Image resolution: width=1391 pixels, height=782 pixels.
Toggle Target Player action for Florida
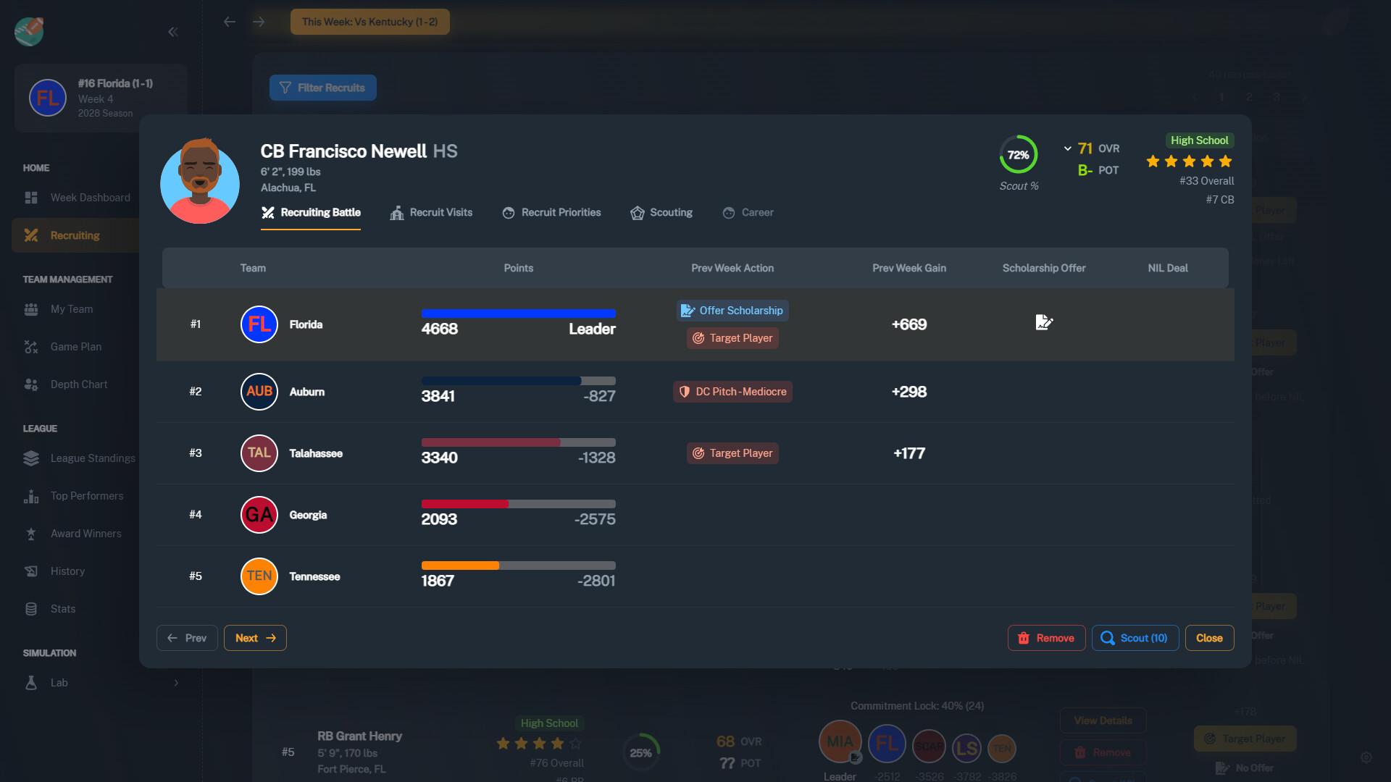(x=732, y=338)
